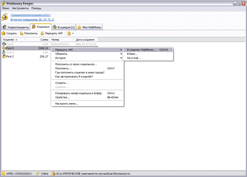This screenshot has height=177, width=247.
Task: Select the First E wallet name
Action: pyautogui.click(x=10, y=44)
